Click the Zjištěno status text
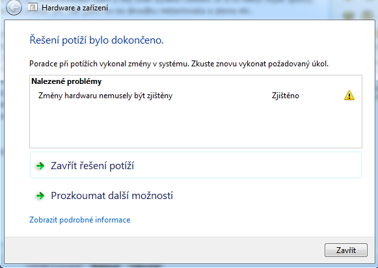Screen dimensions: 378x268 coord(286,96)
